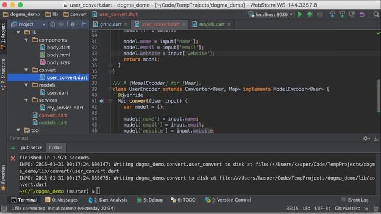Open Search Everywhere magnifier icon
The height and width of the screenshot is (214, 381).
pyautogui.click(x=376, y=14)
